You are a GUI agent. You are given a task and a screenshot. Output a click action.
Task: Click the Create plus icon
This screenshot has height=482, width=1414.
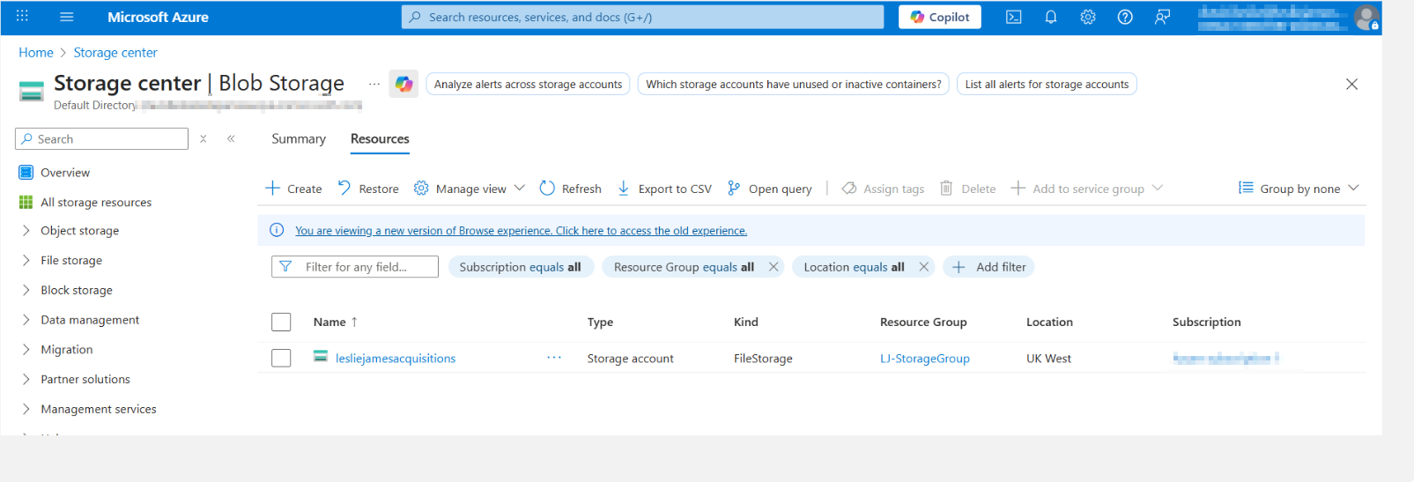(273, 188)
